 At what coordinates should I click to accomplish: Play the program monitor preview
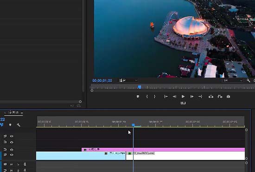(183, 97)
